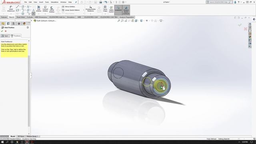
Task: Switch to 3D Views bottom tab
Action: (x=21, y=136)
